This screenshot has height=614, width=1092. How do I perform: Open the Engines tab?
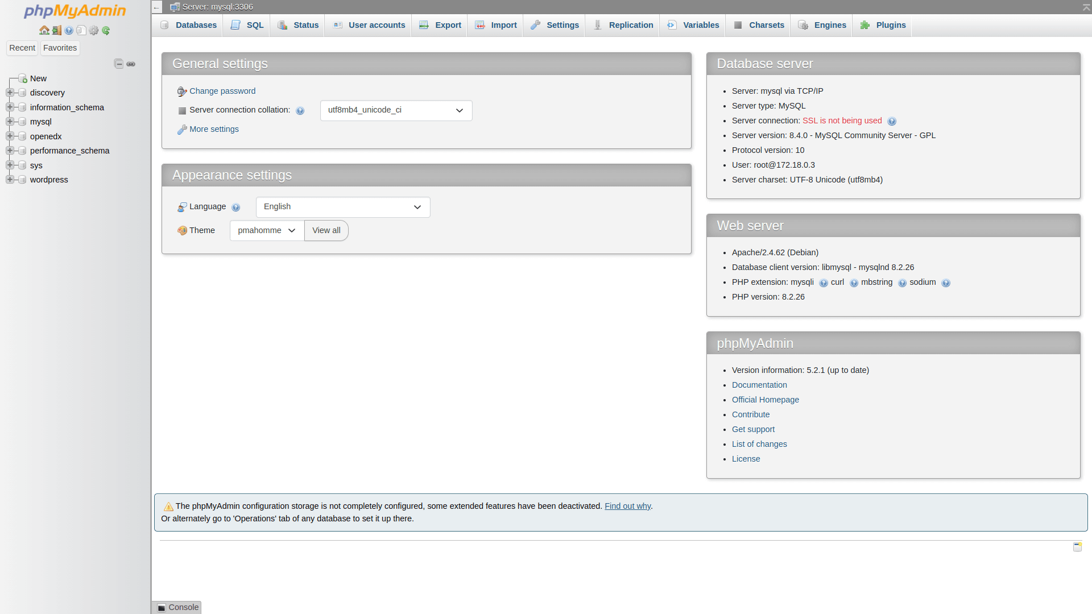822,25
